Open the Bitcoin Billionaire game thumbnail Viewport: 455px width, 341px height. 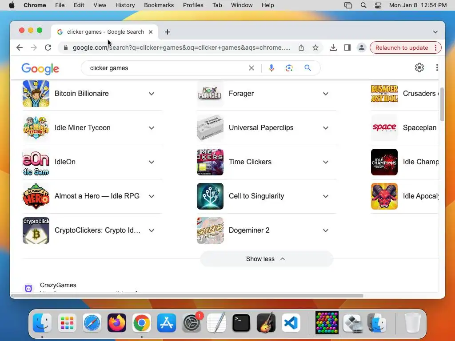coord(36,94)
